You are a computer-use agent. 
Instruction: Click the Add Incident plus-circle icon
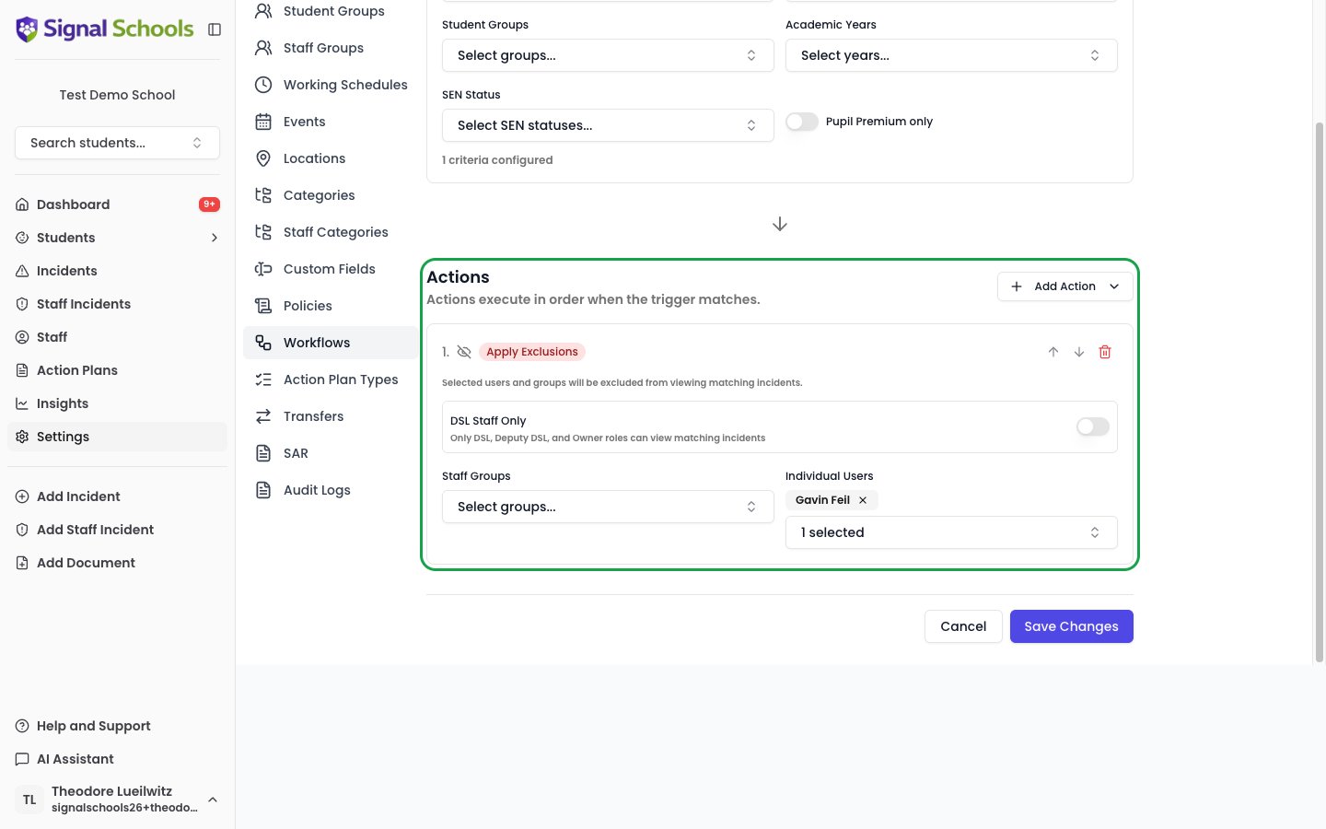[x=22, y=496]
